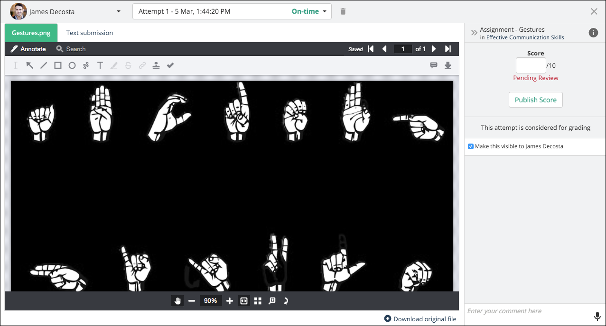Collapse the assignment side panel
The height and width of the screenshot is (326, 606).
474,33
